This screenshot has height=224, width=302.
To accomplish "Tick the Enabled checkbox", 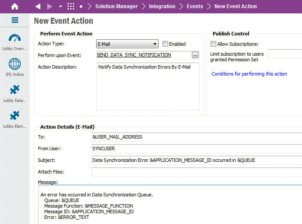I will point(165,44).
